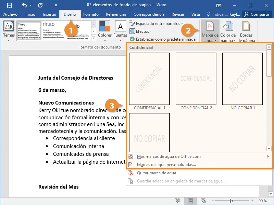Go to the Revisar tab
This screenshot has width=274, height=205.
click(x=178, y=14)
